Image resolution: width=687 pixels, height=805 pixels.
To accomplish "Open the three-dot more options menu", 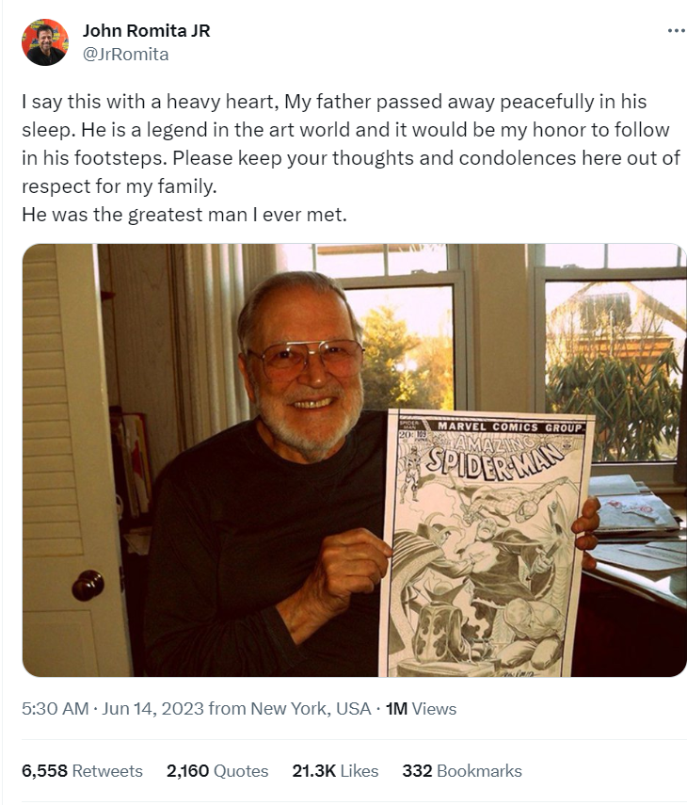I will click(x=677, y=31).
